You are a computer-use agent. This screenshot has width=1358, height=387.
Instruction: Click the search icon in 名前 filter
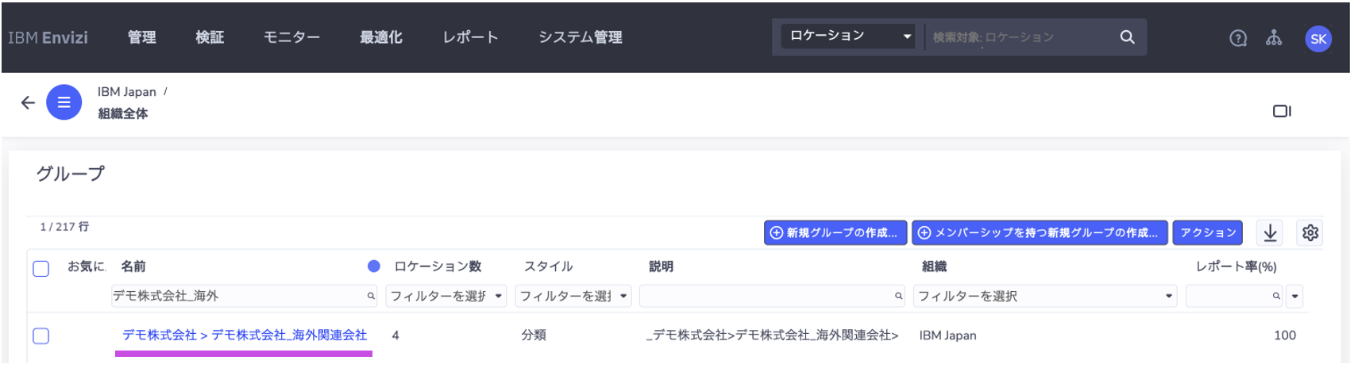371,296
